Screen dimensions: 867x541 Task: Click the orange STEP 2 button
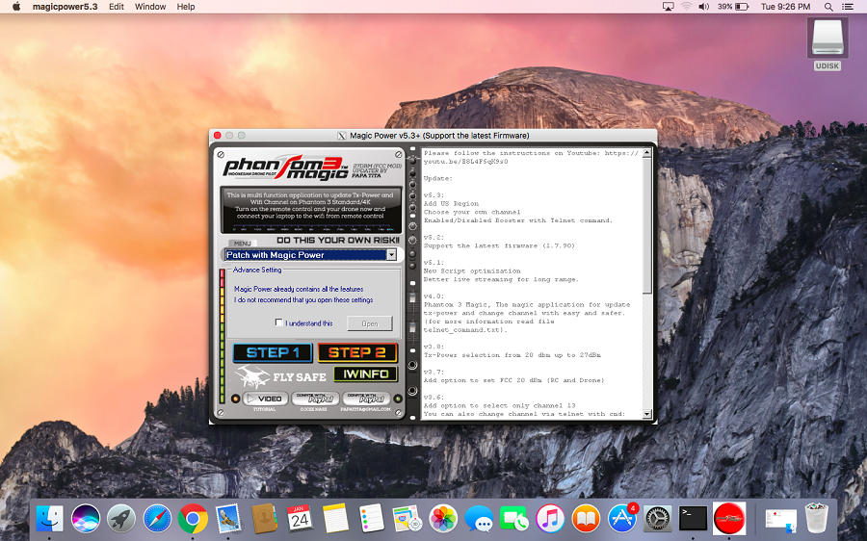pos(357,352)
